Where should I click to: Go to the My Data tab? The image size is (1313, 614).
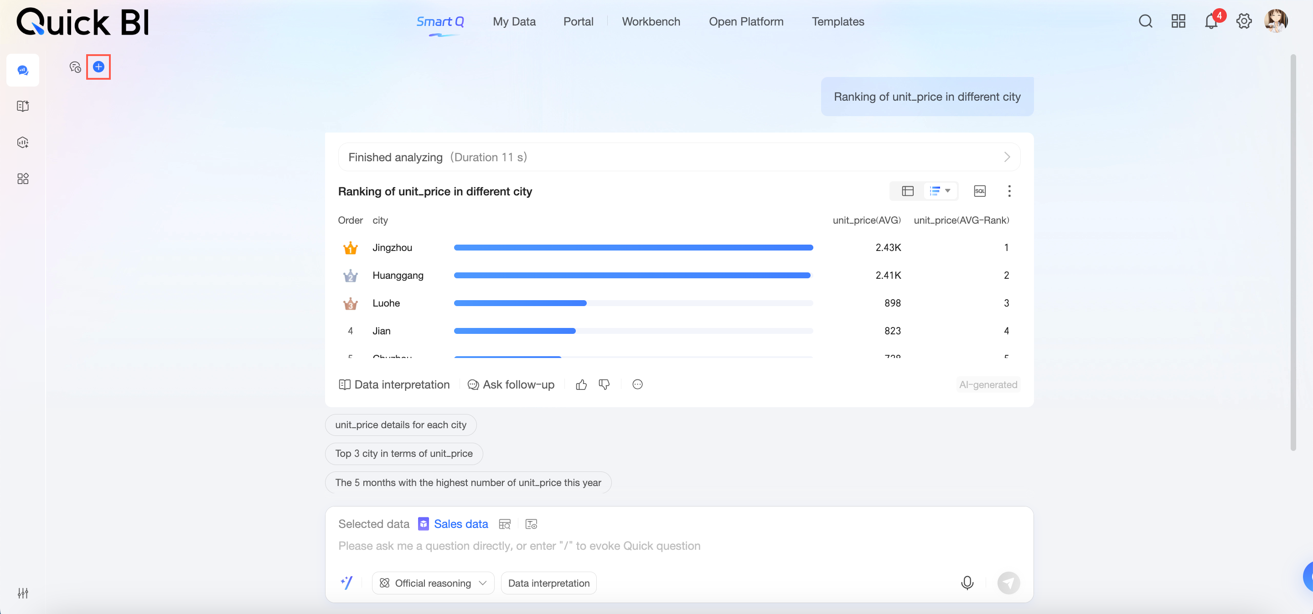(514, 21)
